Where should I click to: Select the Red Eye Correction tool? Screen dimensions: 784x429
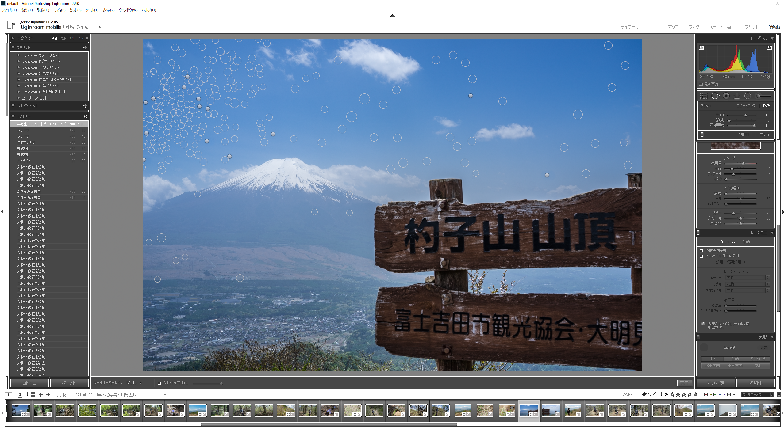coord(726,96)
